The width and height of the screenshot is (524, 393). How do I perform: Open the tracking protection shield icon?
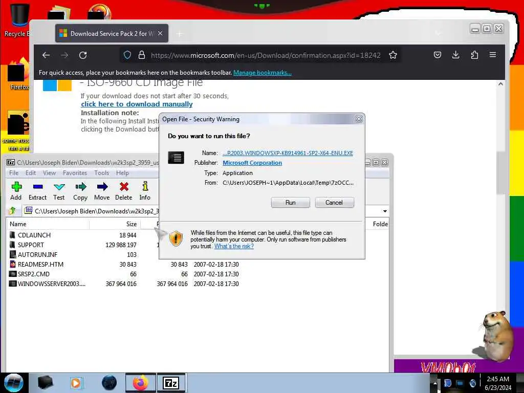tap(127, 55)
